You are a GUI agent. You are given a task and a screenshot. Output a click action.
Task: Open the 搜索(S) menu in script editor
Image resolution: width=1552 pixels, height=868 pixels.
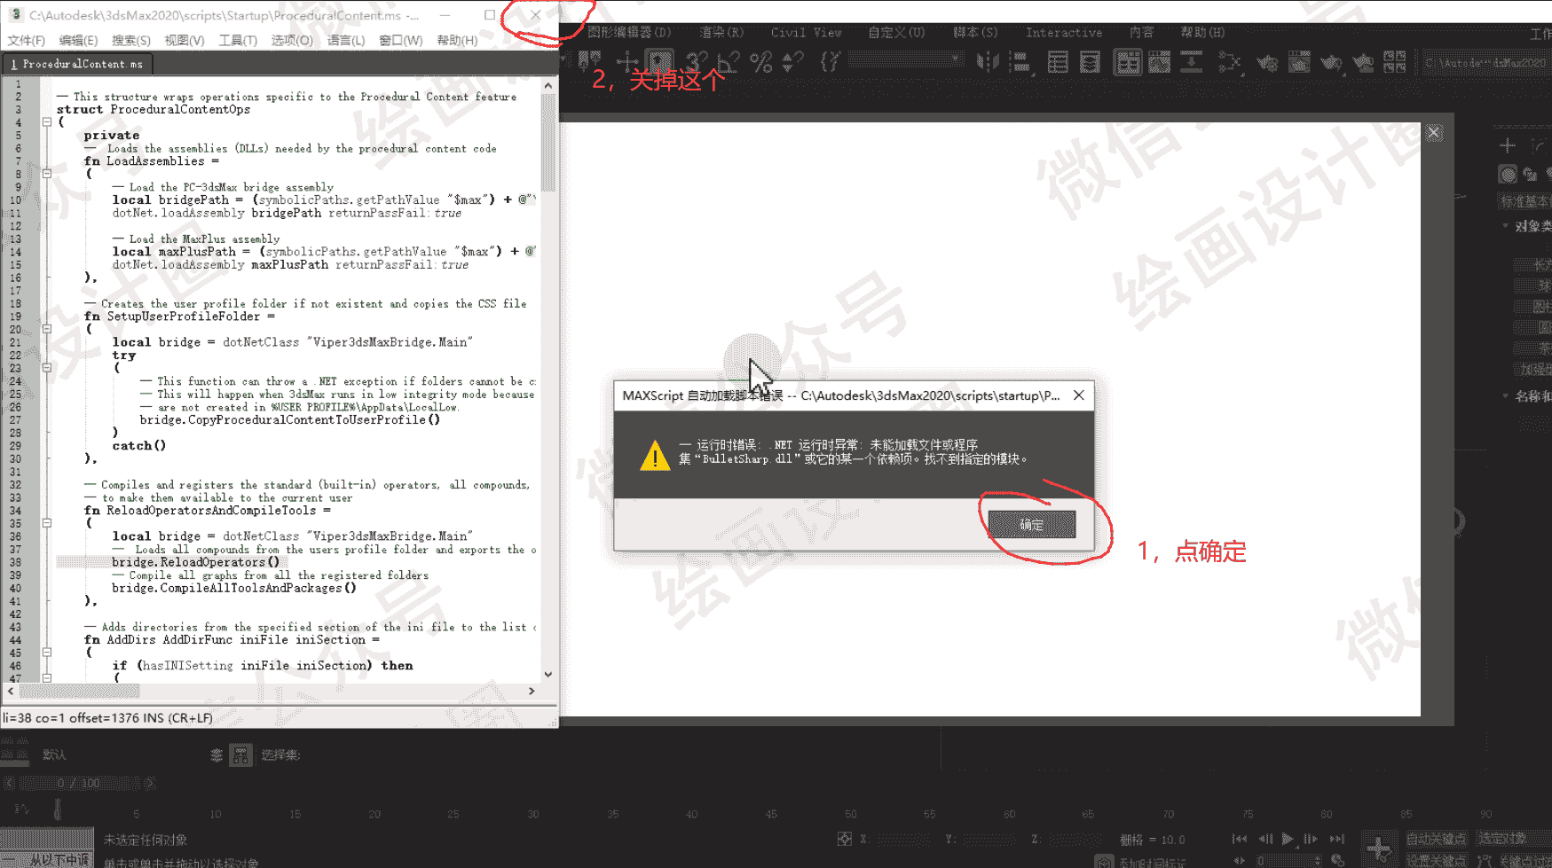click(x=130, y=40)
